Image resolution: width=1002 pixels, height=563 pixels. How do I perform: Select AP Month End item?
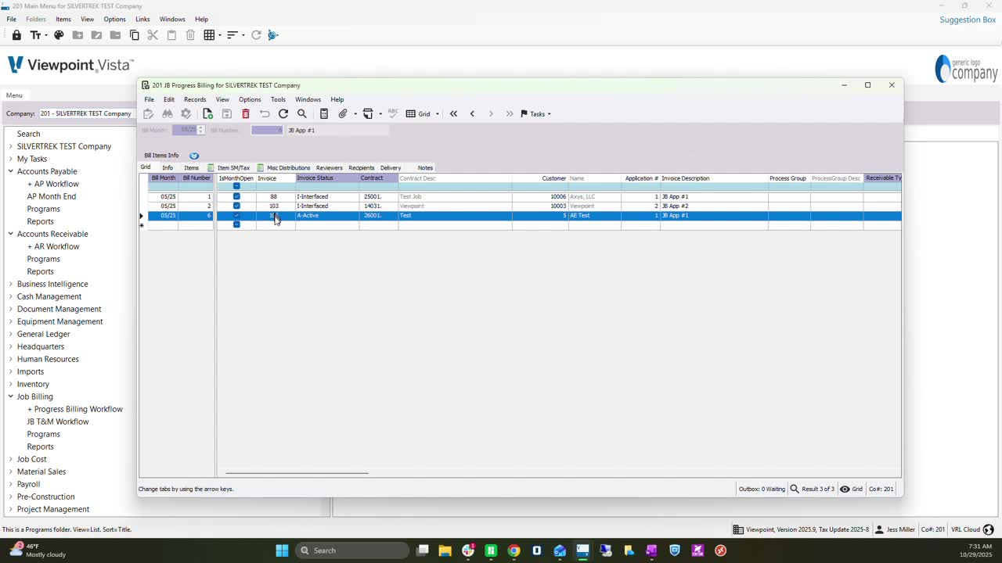pos(52,196)
